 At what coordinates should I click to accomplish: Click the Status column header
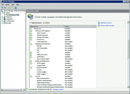[80, 26]
